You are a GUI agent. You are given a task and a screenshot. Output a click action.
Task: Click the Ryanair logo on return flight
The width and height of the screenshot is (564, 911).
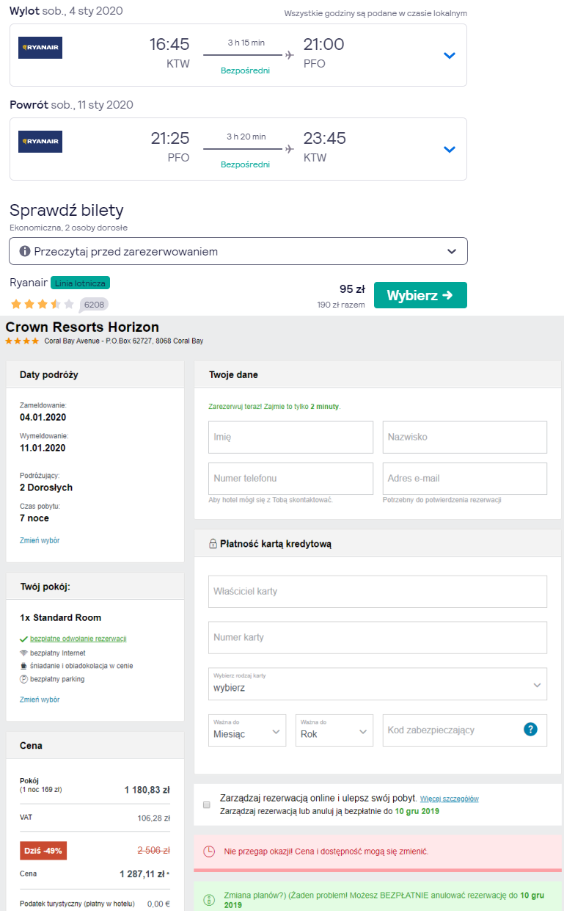pyautogui.click(x=40, y=142)
